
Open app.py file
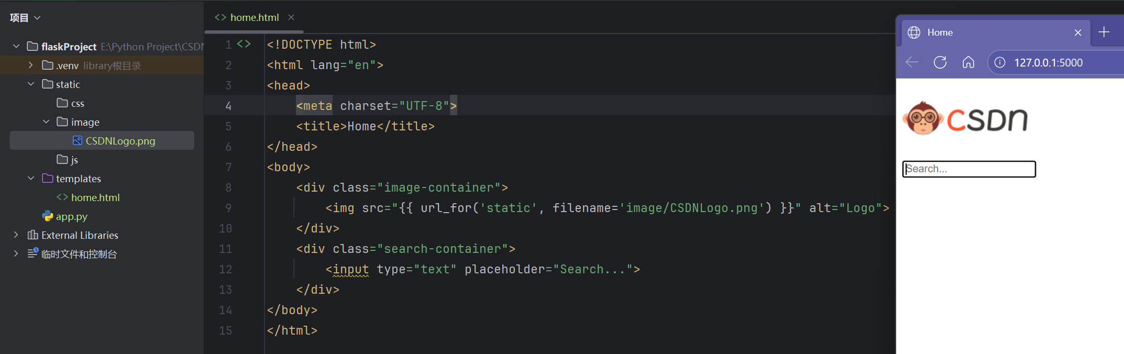(x=65, y=216)
